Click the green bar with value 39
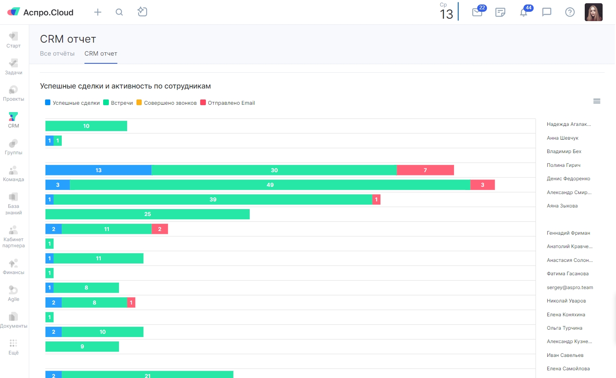The width and height of the screenshot is (616, 378). 213,199
